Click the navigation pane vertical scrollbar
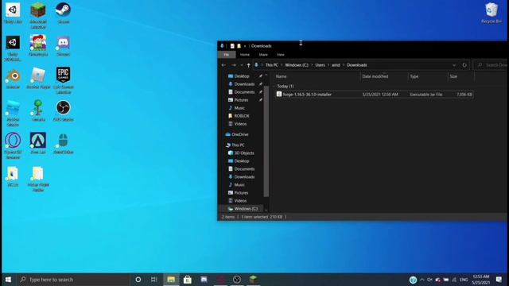509x286 pixels. click(266, 141)
